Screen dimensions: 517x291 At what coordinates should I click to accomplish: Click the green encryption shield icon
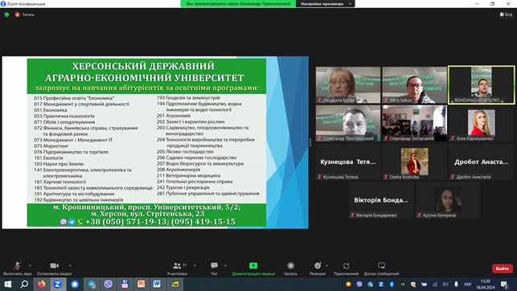(6, 14)
